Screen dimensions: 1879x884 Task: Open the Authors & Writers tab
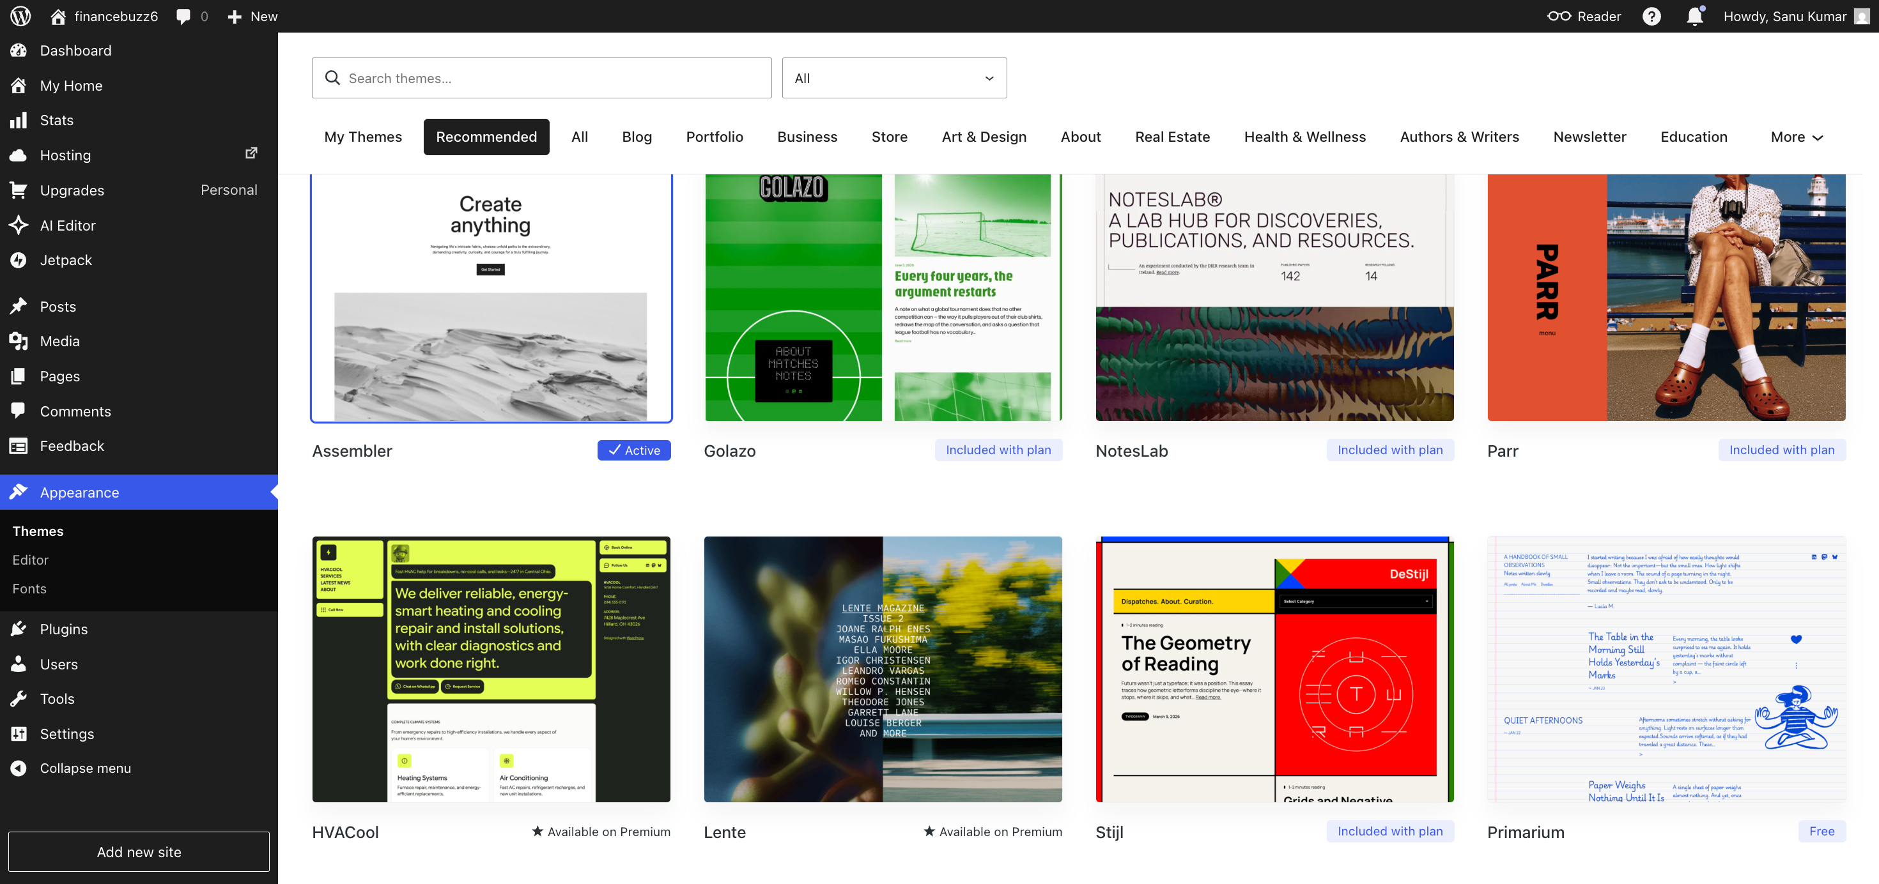1460,137
